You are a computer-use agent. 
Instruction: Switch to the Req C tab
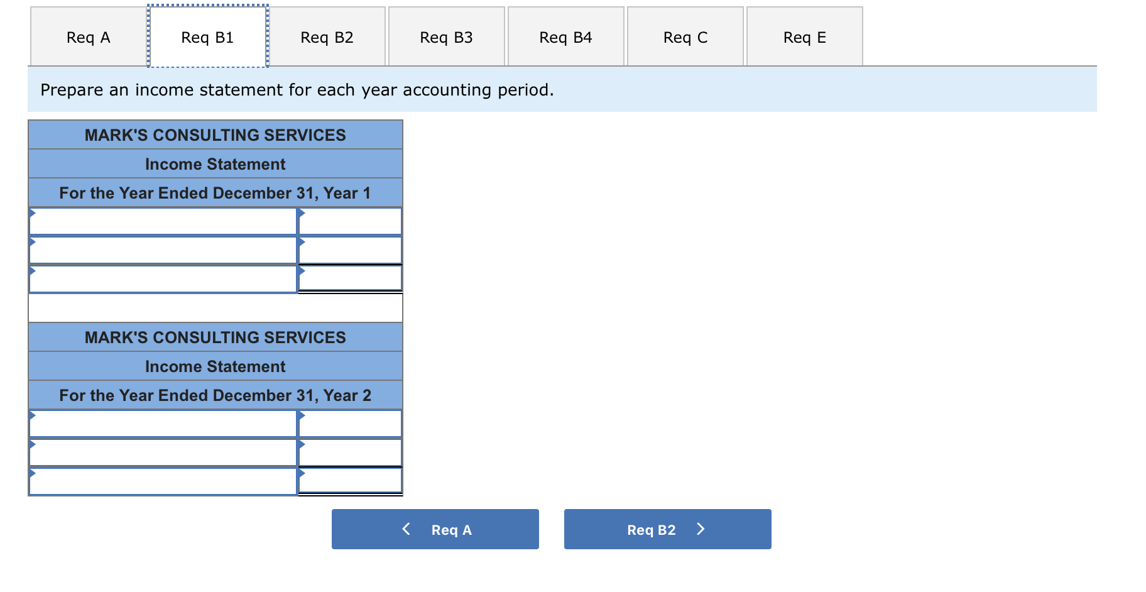click(685, 37)
